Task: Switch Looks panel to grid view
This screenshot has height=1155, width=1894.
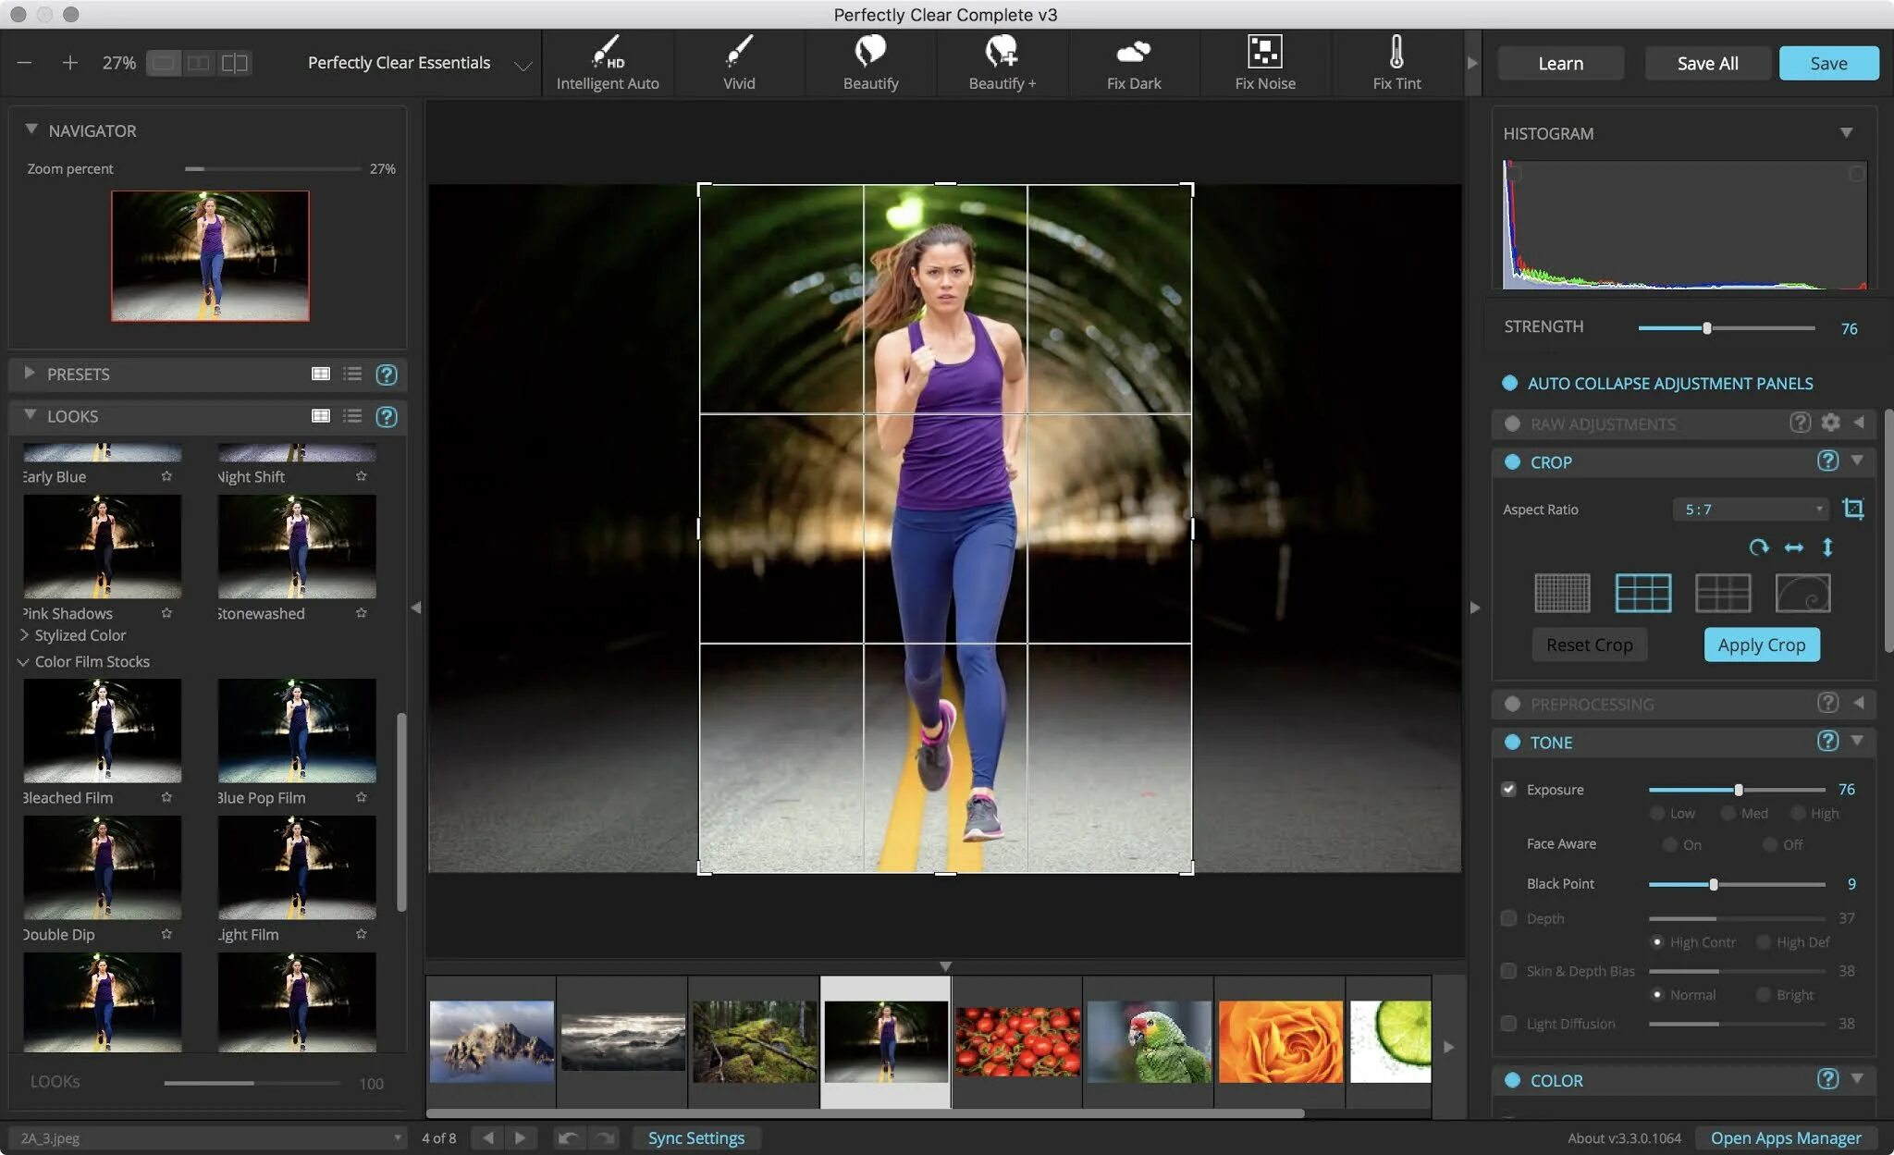Action: point(321,416)
